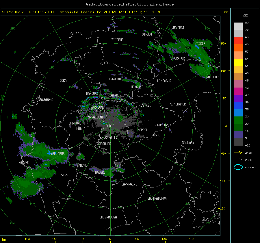Select the NAVALGUND city label
The width and height of the screenshot is (260, 243).
(96, 117)
